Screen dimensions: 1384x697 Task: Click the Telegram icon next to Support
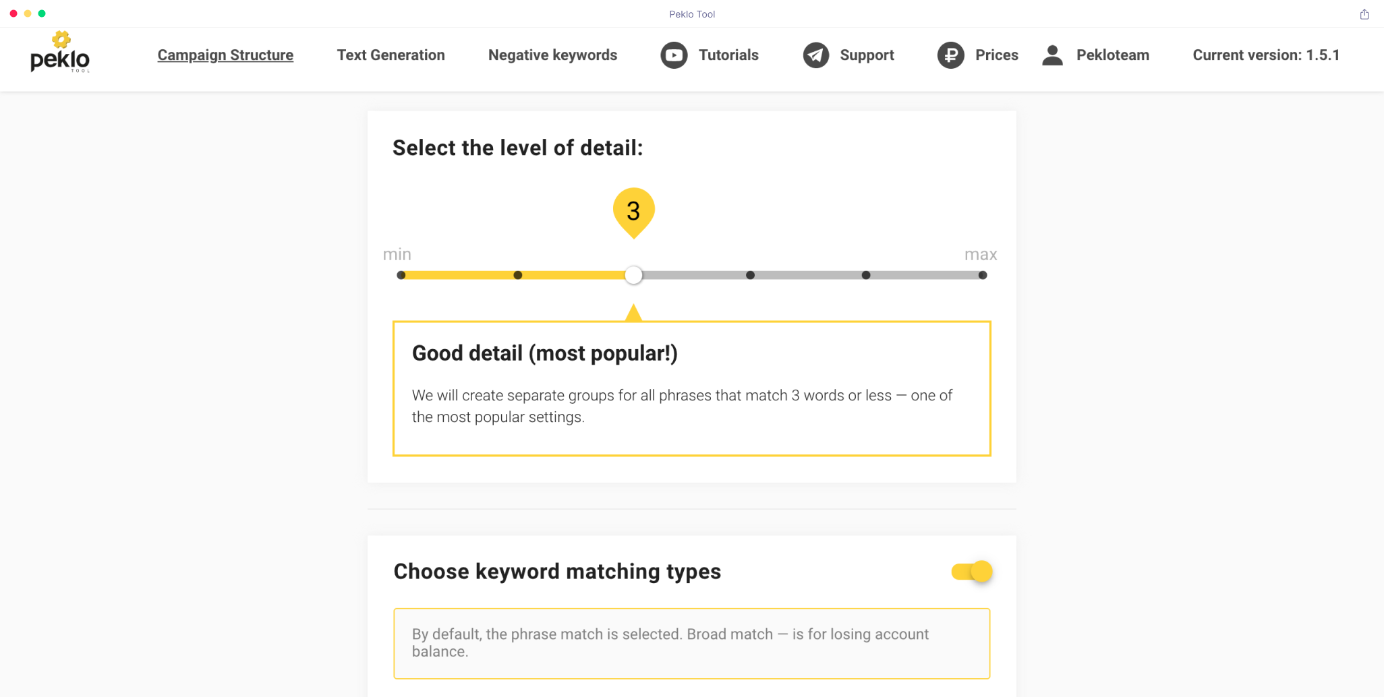(815, 55)
